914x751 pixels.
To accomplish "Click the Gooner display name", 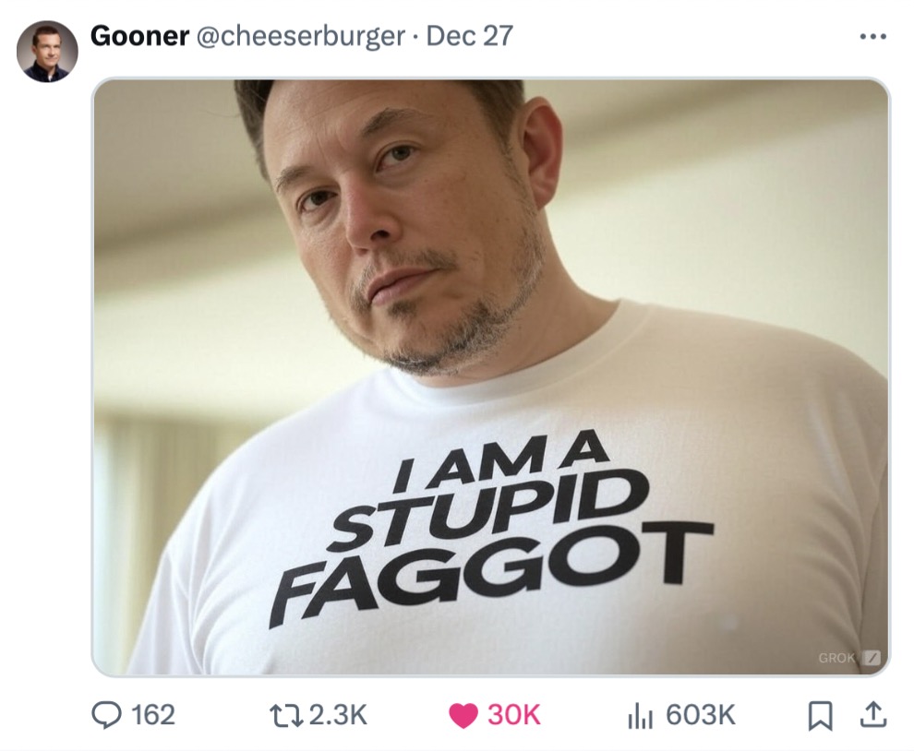I will click(140, 36).
